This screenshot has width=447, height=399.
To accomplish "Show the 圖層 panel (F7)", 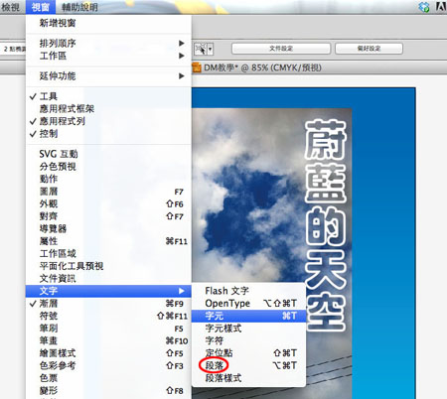I will coord(108,192).
